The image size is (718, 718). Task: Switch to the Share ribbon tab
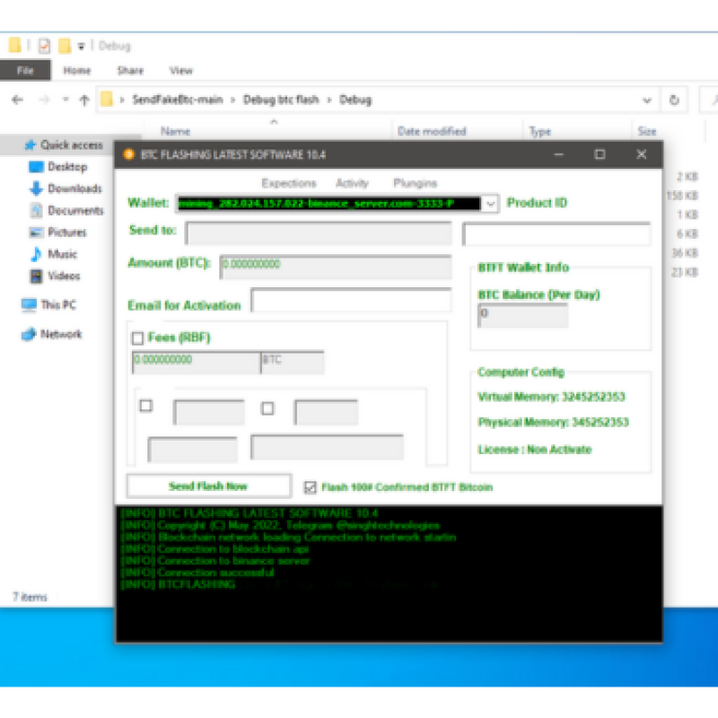point(130,71)
